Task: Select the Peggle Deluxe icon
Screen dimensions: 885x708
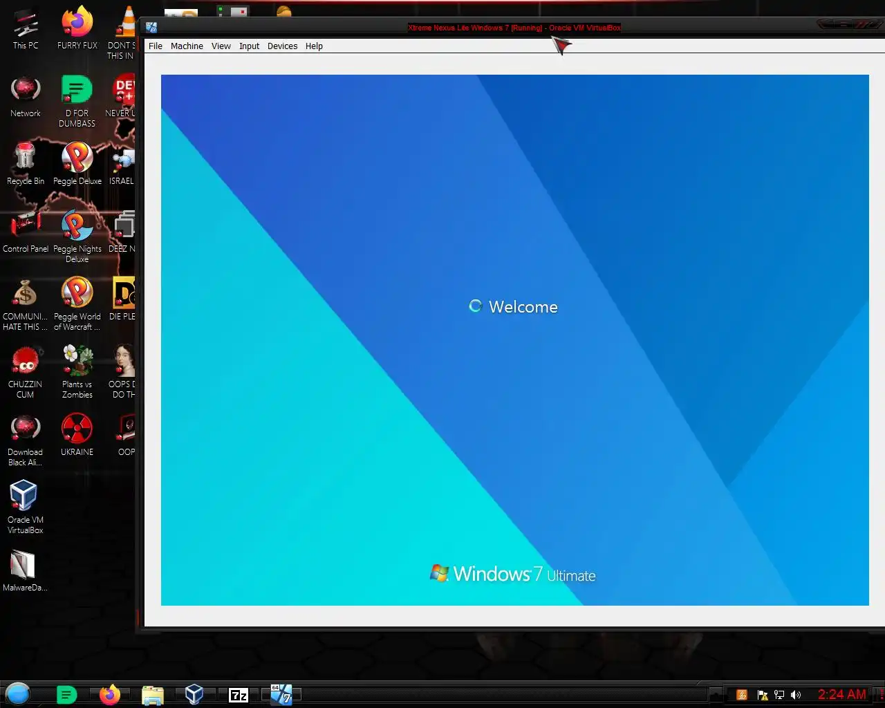Action: coord(77,165)
